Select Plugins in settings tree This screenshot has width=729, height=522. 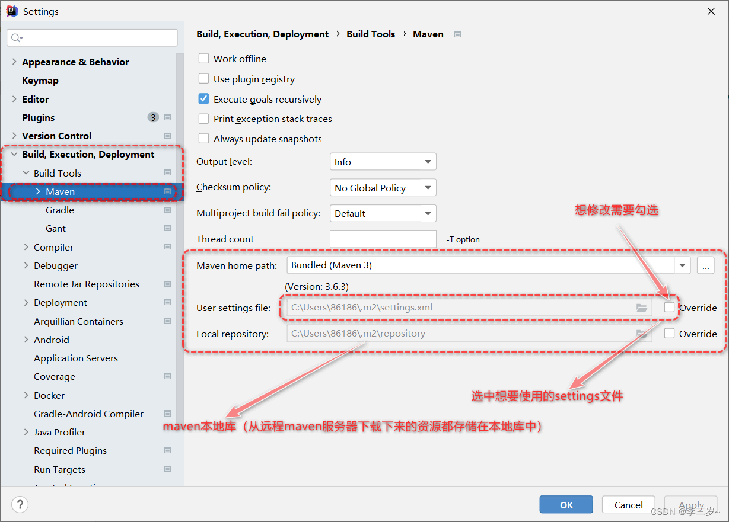coord(39,117)
